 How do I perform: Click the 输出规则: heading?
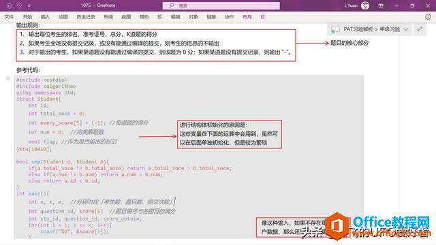pyautogui.click(x=29, y=25)
